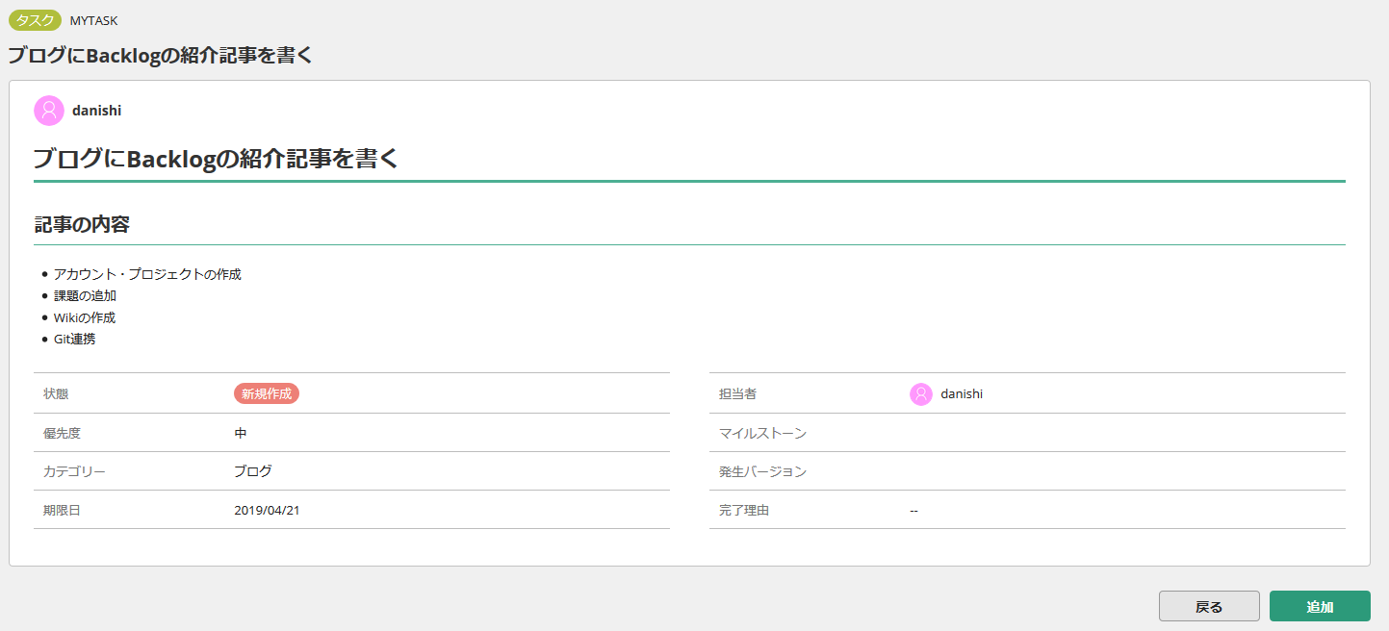
Task: Click danishi's avatar icon in the header
Action: click(x=49, y=111)
